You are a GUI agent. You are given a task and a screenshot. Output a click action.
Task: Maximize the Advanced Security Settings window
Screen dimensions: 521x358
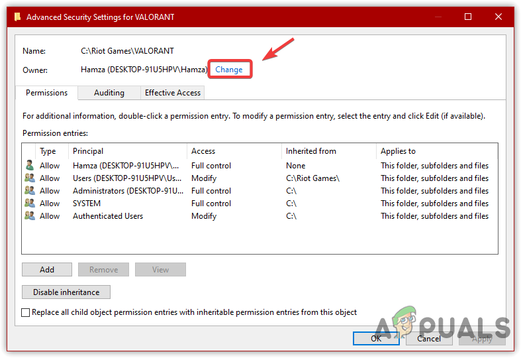pyautogui.click(x=468, y=17)
